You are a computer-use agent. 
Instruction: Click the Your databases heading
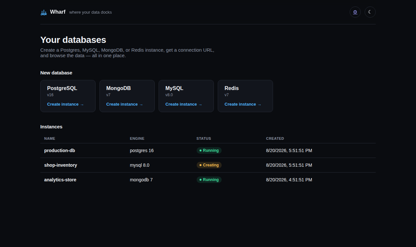coord(73,40)
